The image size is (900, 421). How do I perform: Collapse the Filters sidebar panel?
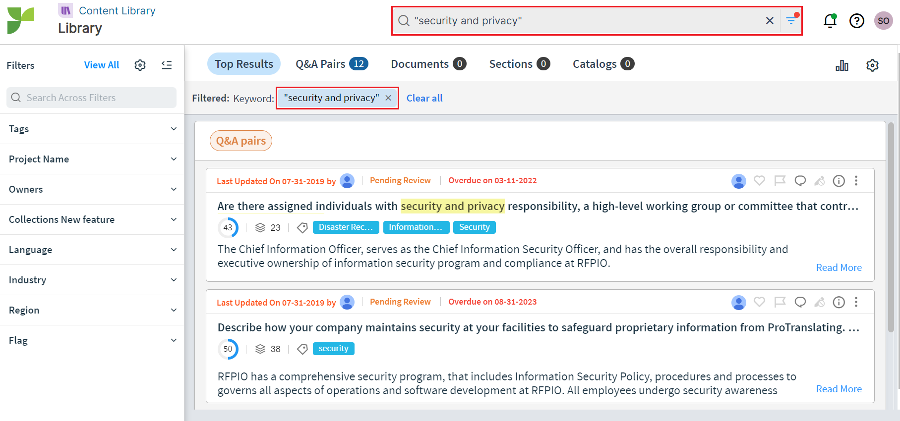[167, 65]
